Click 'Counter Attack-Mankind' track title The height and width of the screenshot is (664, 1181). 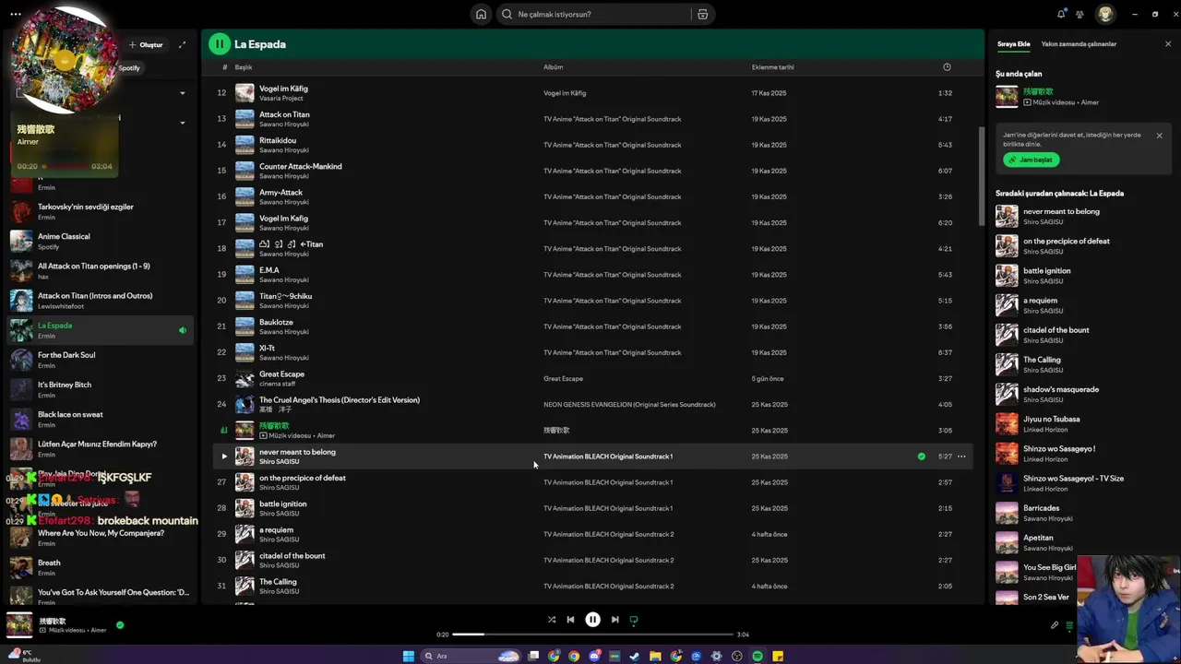[300, 166]
